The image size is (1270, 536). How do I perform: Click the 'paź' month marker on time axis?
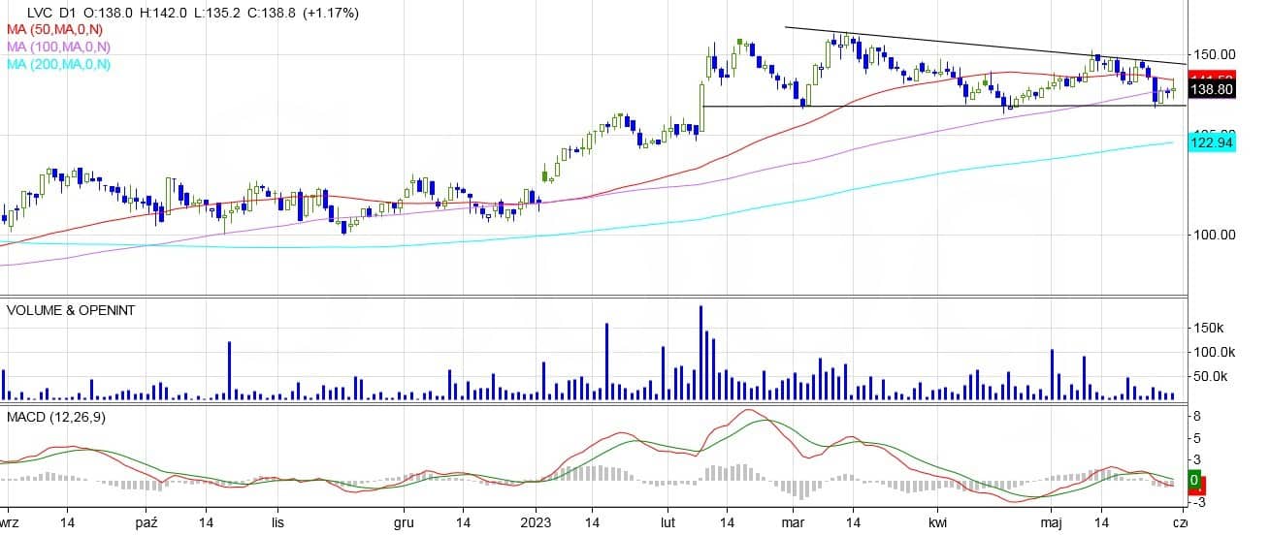point(147,521)
